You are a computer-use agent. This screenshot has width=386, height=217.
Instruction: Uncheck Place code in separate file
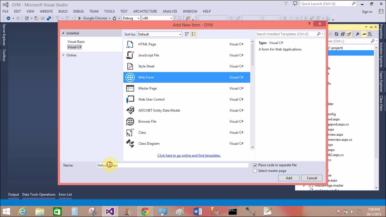point(255,165)
